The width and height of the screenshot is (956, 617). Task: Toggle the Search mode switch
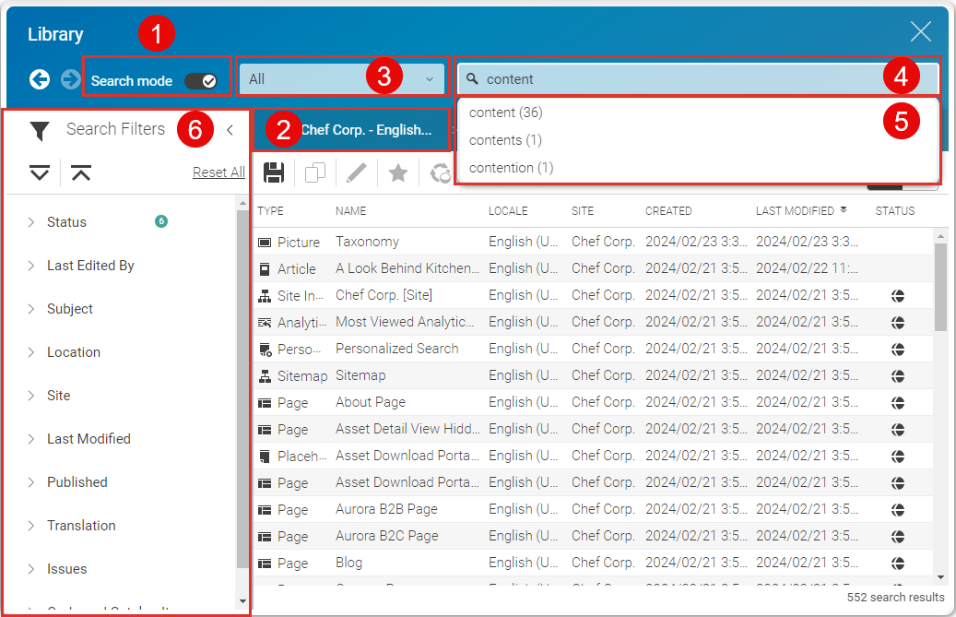tap(204, 79)
